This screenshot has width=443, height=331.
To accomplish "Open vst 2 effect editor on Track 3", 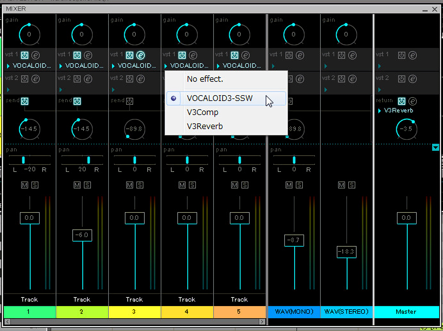I will pyautogui.click(x=141, y=79).
